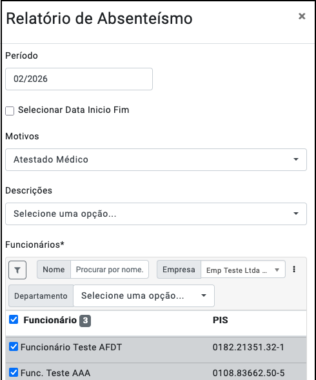Click the funnel filter icon
Image resolution: width=316 pixels, height=380 pixels.
(17, 270)
